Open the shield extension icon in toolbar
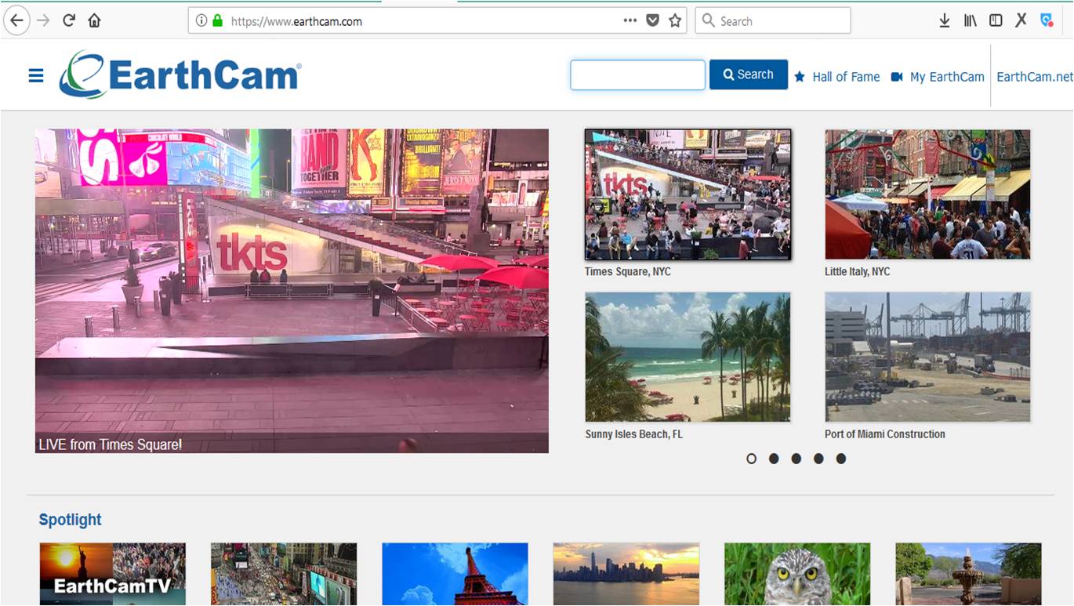Image resolution: width=1074 pixels, height=606 pixels. point(1047,21)
